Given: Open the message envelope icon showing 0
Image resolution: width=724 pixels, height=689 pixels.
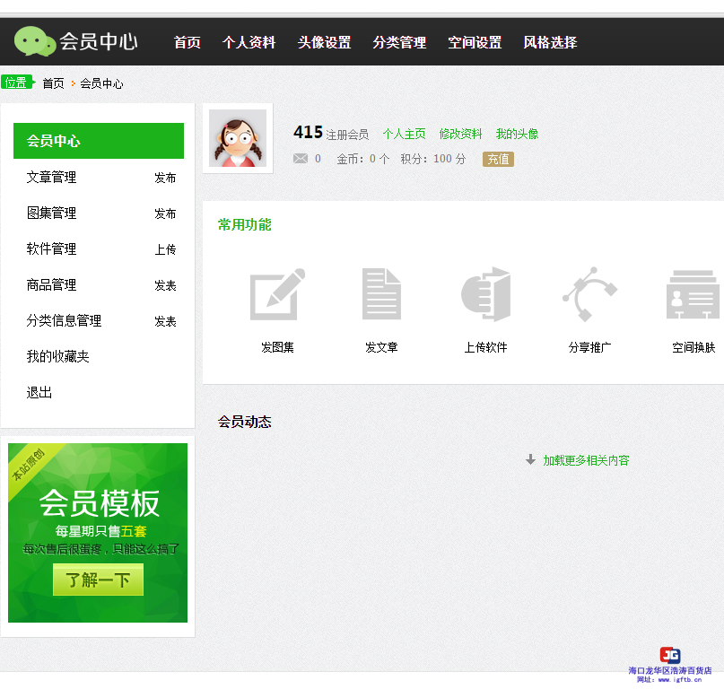Looking at the screenshot, I should tap(299, 159).
